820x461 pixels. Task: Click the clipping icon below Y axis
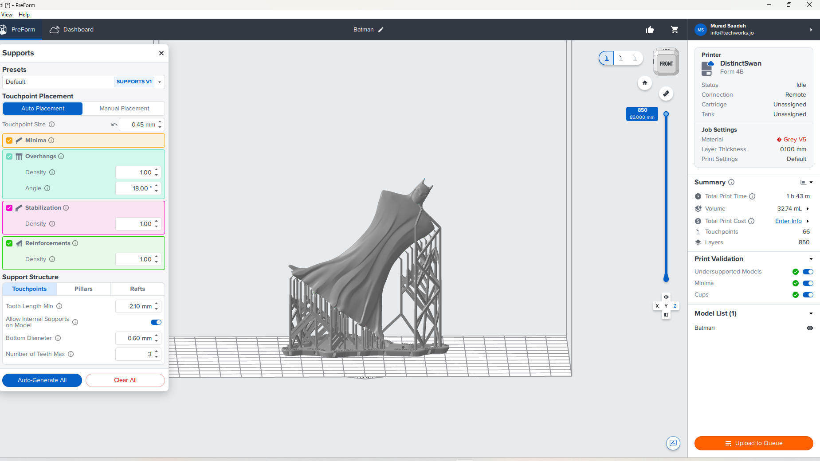[x=666, y=315]
